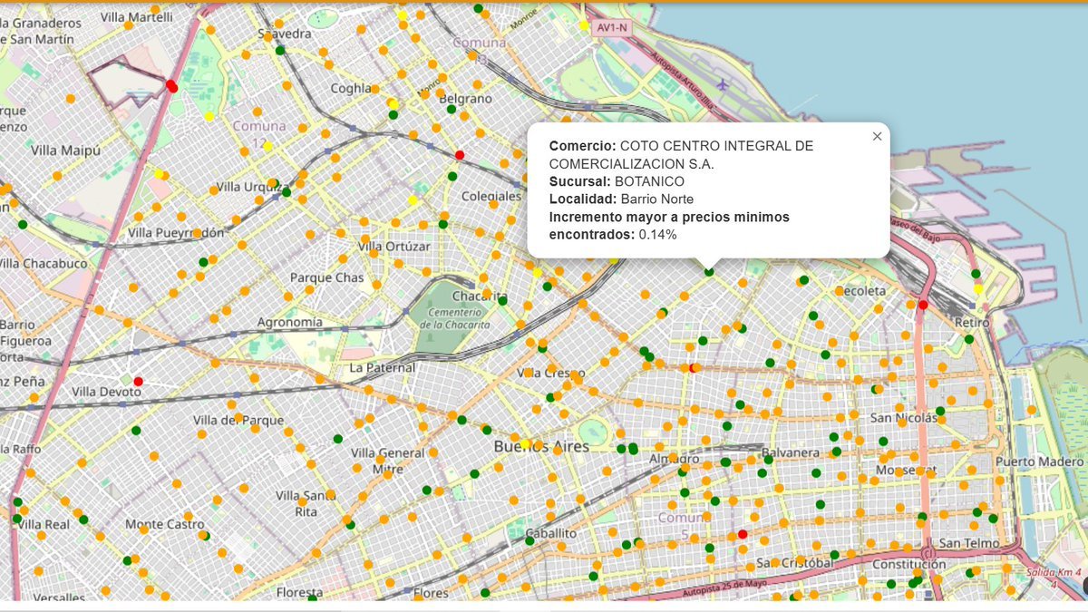The image size is (1088, 612).
Task: Open green marker right of Villa Urquiza label
Action: 287,191
